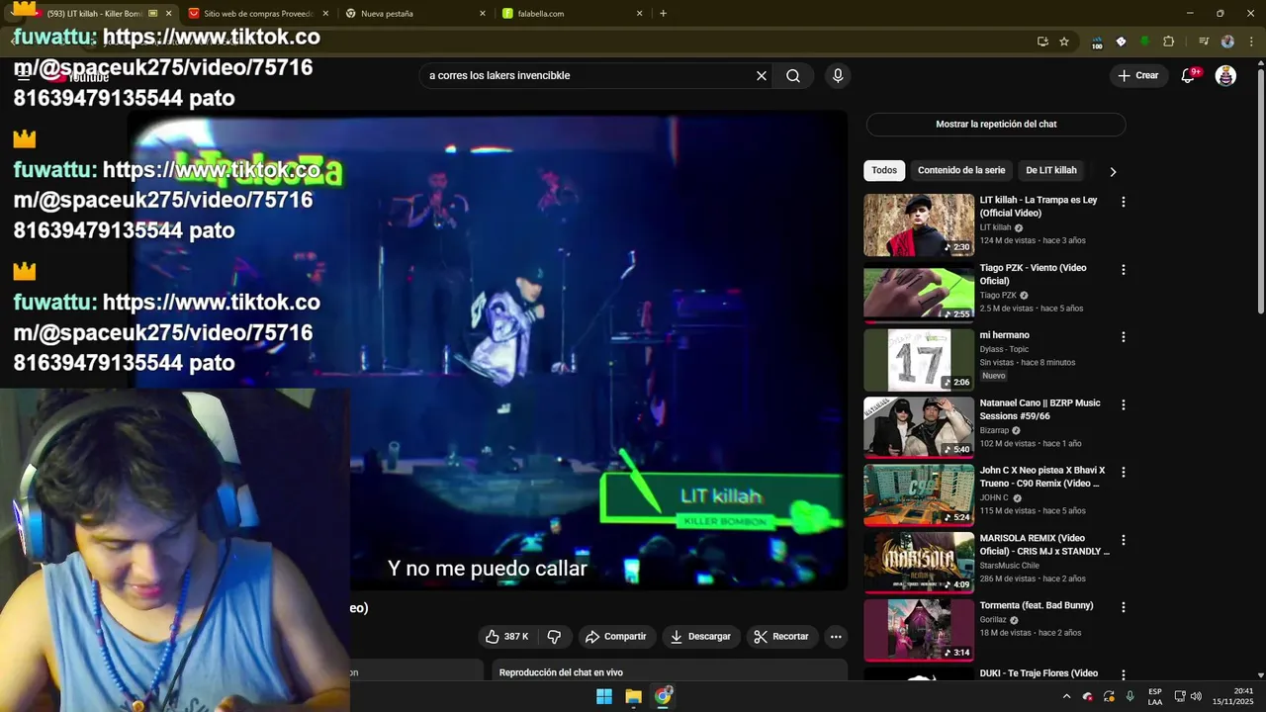
Task: Switch to Sitio web de compras tab
Action: (257, 14)
